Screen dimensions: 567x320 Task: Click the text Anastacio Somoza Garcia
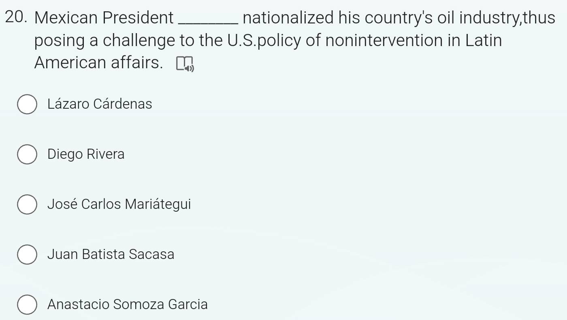128,305
